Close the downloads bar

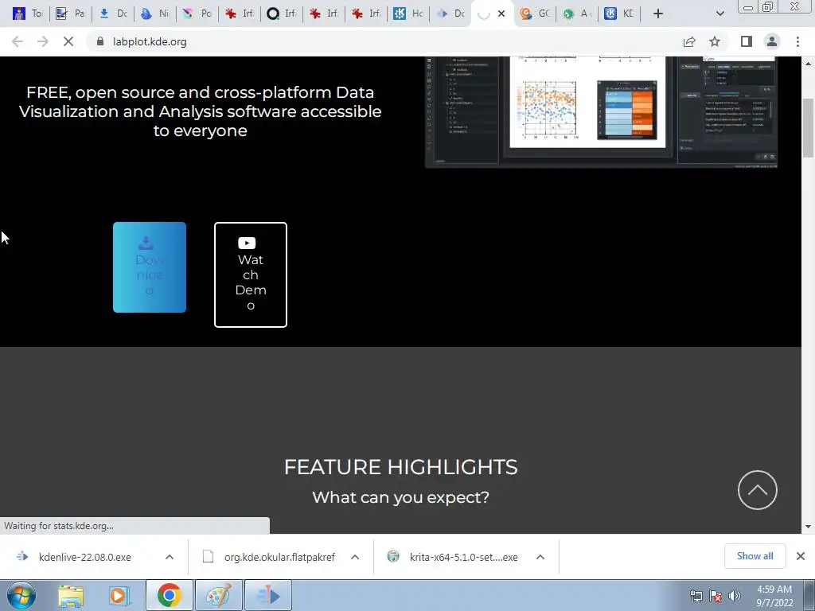click(x=801, y=556)
